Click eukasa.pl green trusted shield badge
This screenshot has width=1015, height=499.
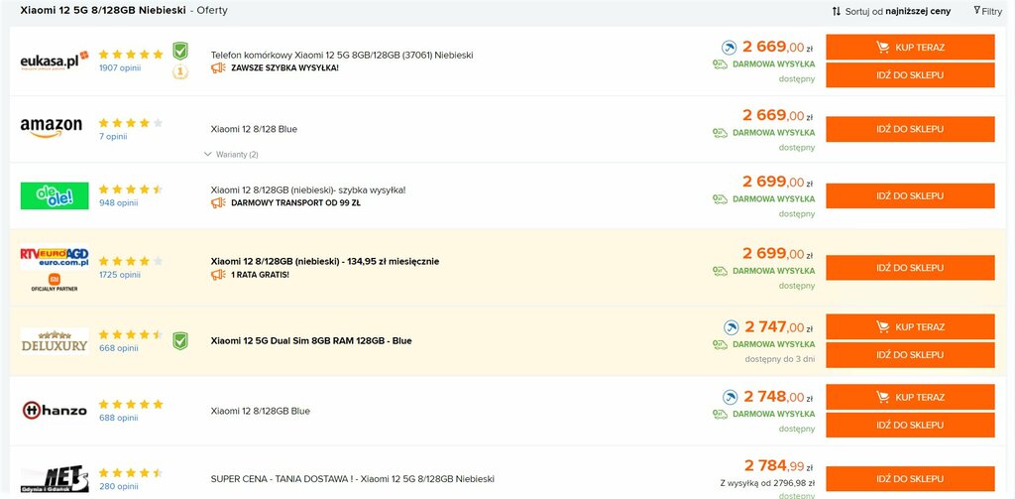coord(180,51)
